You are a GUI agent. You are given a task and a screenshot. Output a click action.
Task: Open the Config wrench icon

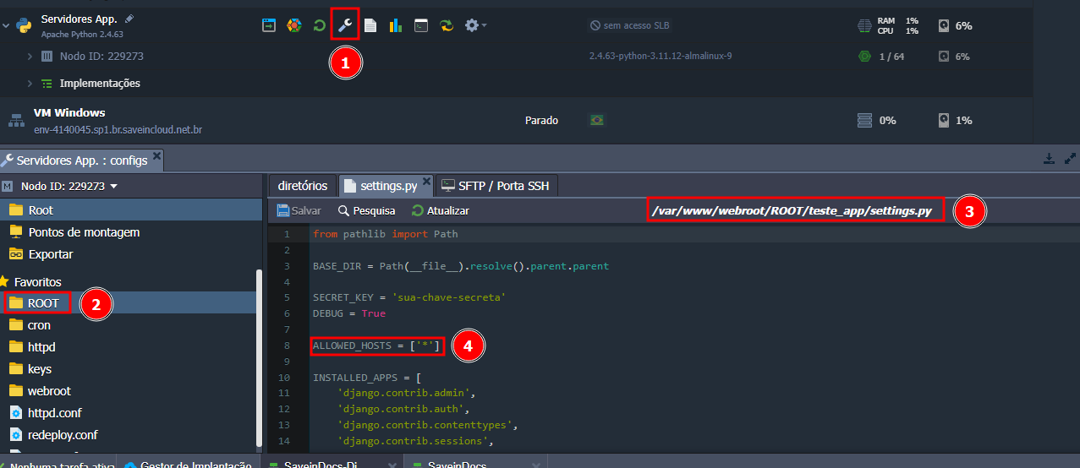click(345, 25)
